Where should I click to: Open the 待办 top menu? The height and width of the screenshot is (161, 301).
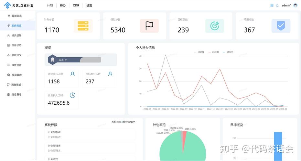(63, 5)
